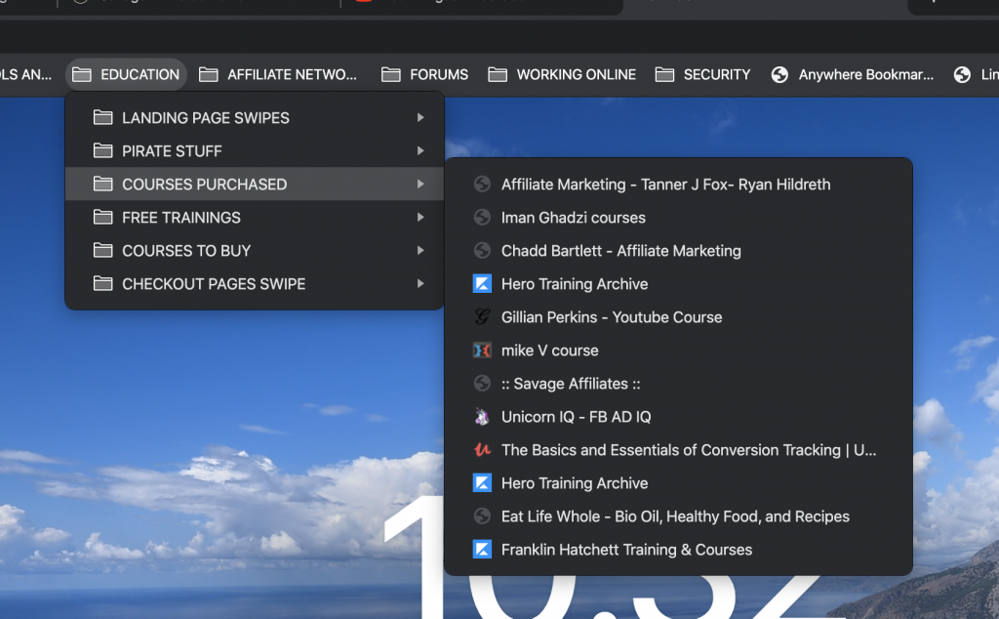Screen dimensions: 999x619
Task: Click the blue Kajabi favicon for Franklin Hatchett
Action: 482,549
